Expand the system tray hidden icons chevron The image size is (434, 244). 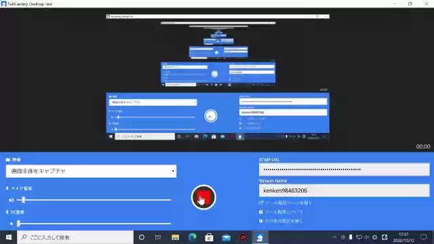[334, 237]
